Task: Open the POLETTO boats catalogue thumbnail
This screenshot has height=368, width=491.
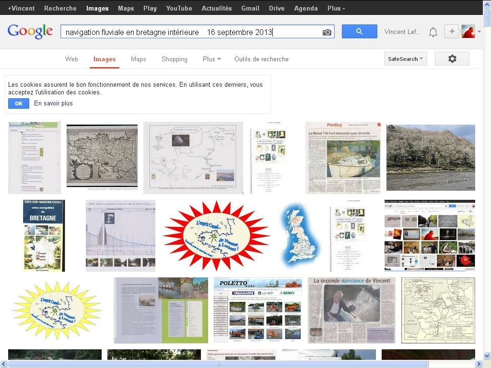Action: click(258, 310)
